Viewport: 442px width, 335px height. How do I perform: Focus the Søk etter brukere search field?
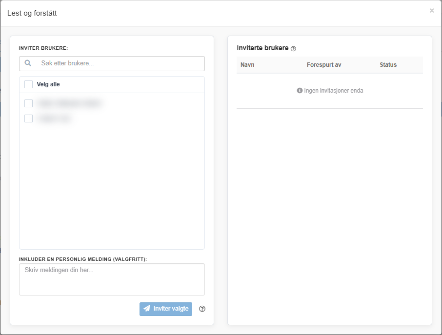[x=112, y=63]
